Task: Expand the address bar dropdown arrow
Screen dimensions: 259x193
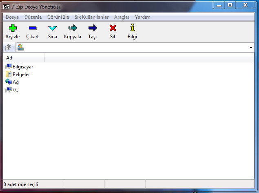Action: [x=251, y=48]
